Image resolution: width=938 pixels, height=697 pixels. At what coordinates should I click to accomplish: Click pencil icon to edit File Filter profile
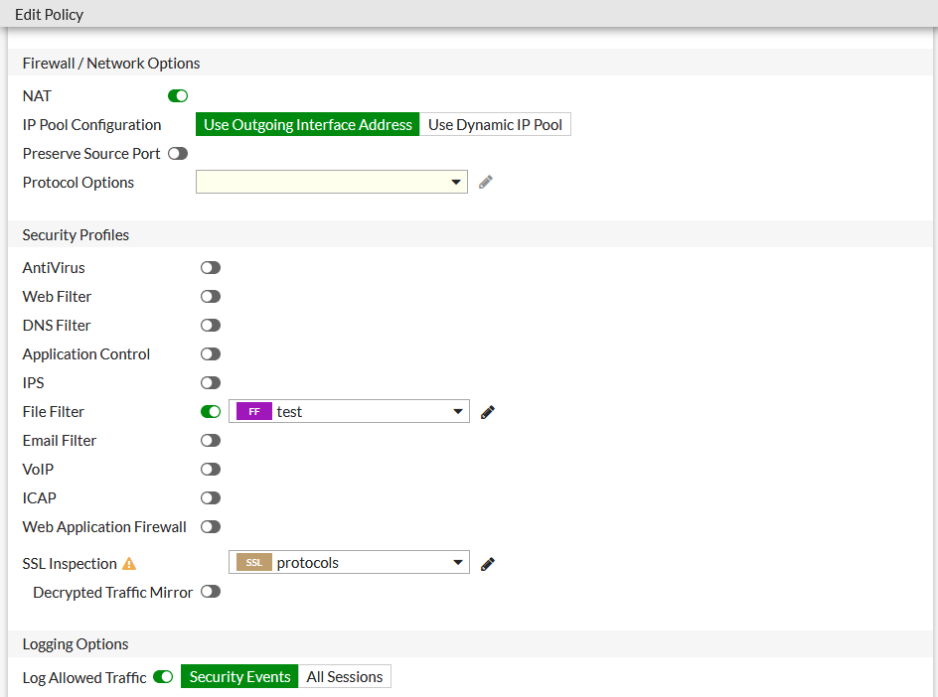tap(487, 412)
